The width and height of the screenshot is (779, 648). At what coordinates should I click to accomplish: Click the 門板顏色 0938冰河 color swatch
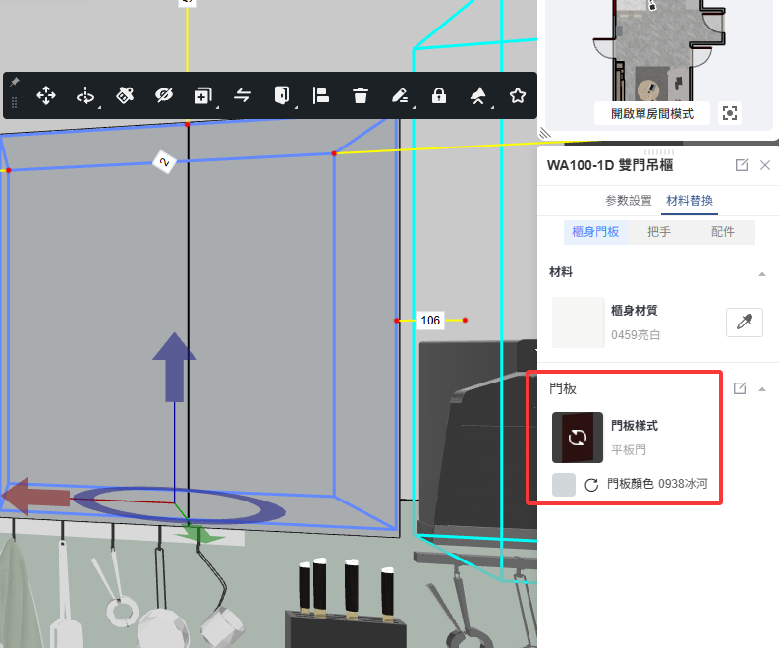[x=564, y=484]
